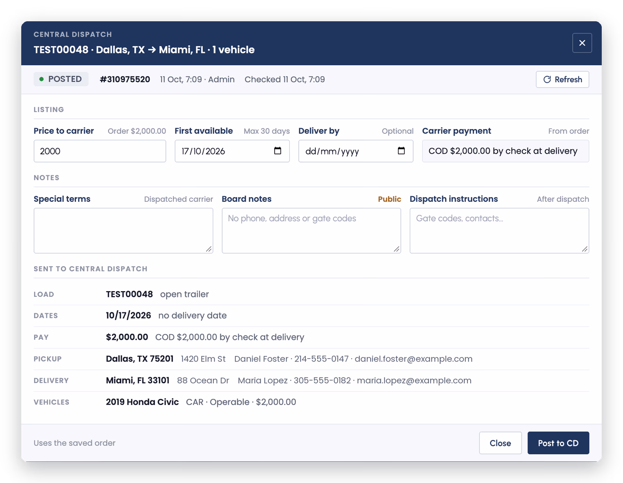623x483 pixels.
Task: Click the Close button
Action: pos(500,443)
